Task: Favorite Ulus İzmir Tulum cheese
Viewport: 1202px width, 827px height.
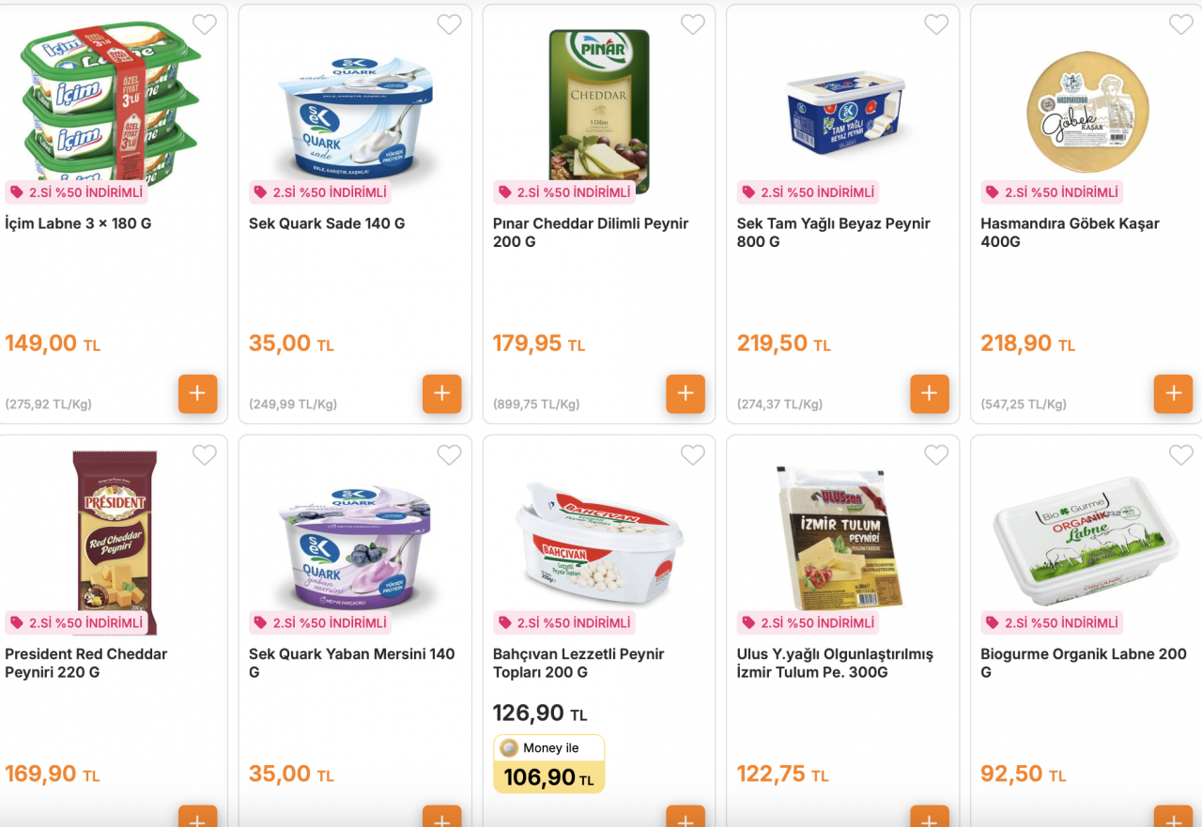Action: (936, 455)
